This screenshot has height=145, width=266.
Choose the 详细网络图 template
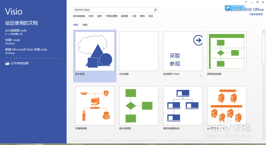tap(95, 106)
